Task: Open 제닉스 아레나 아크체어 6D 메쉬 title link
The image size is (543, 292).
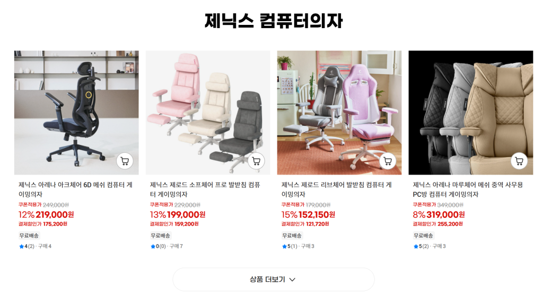Action: tap(75, 189)
